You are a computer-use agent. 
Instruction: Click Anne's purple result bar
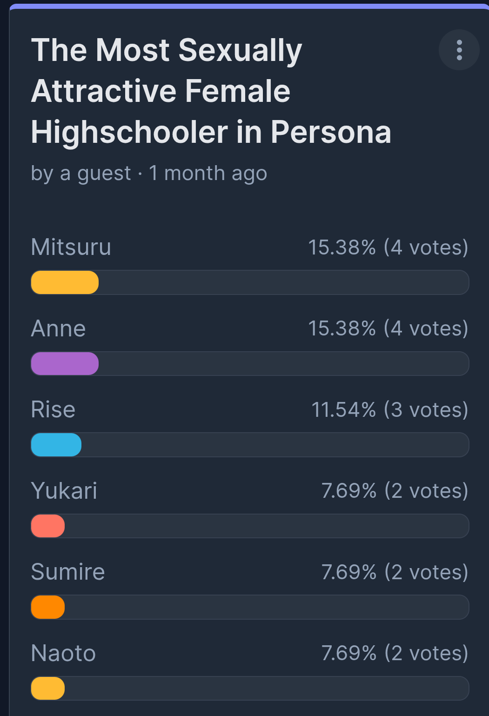point(65,363)
